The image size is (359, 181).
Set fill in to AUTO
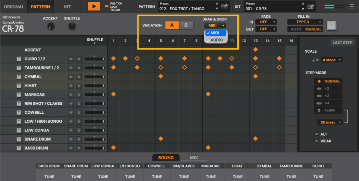click(x=296, y=29)
